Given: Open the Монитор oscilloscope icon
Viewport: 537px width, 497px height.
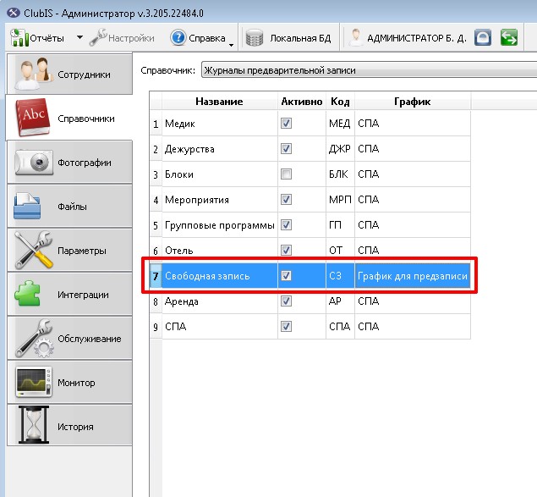Looking at the screenshot, I should (x=34, y=382).
